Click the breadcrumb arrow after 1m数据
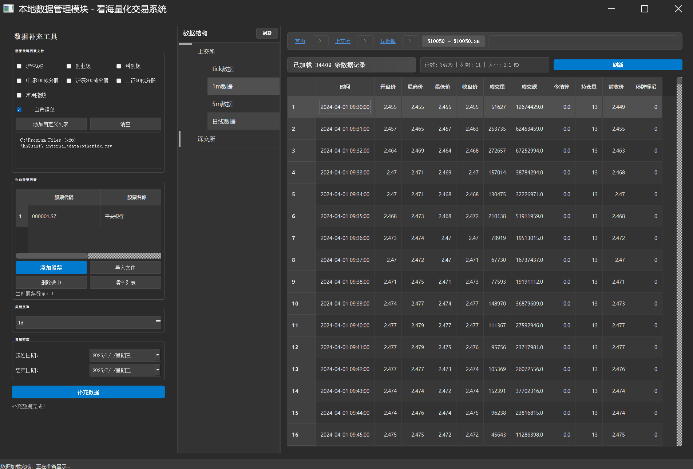 click(x=410, y=41)
